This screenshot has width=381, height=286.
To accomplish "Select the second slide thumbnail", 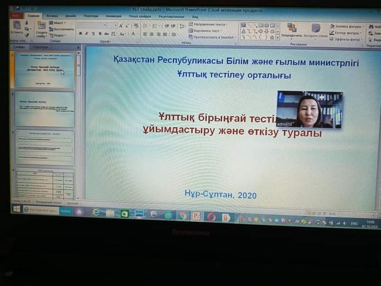I will tap(44, 109).
